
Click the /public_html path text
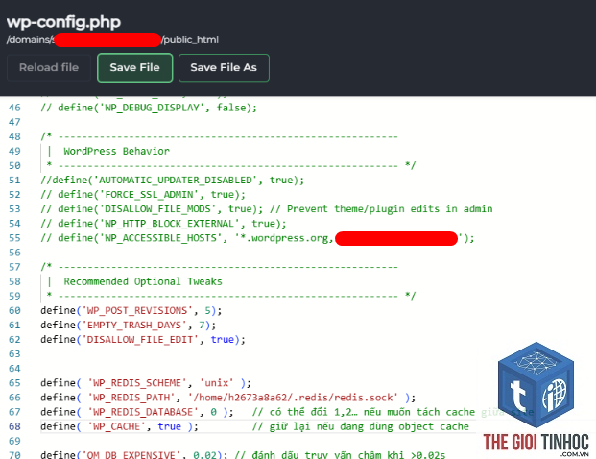click(190, 40)
